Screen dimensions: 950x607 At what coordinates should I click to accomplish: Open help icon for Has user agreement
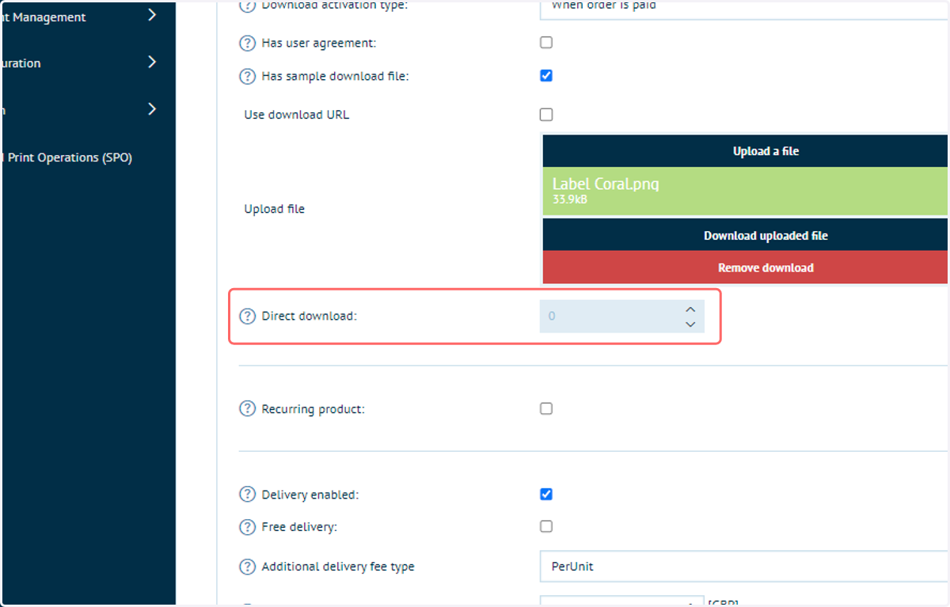pyautogui.click(x=248, y=44)
